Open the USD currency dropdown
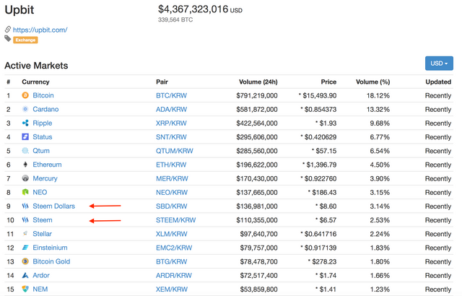Image resolution: width=462 pixels, height=296 pixels. pyautogui.click(x=439, y=64)
